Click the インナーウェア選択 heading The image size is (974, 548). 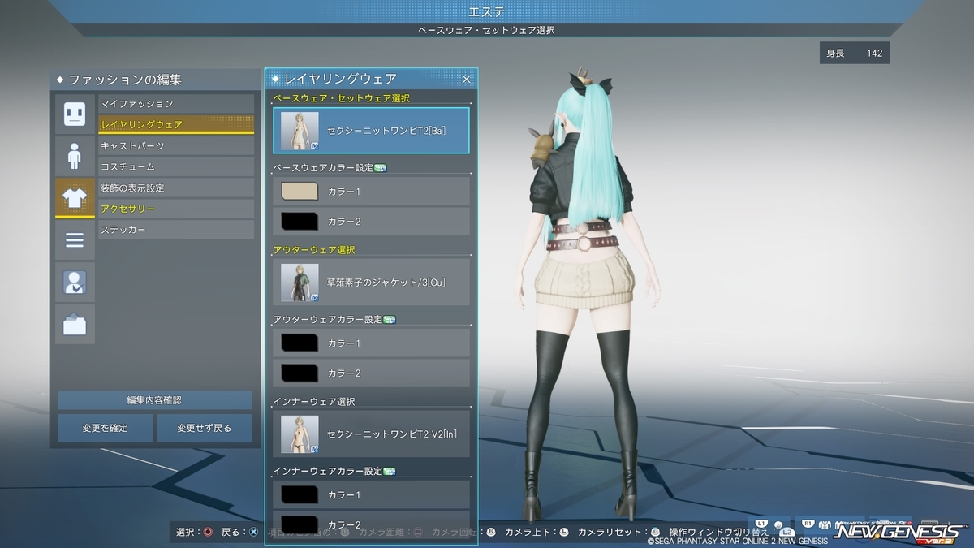coord(314,402)
